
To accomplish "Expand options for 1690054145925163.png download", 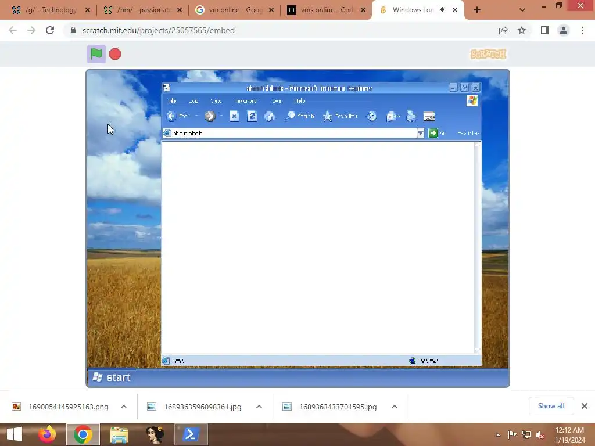I will 124,407.
